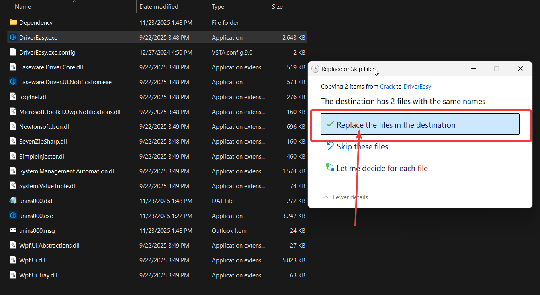Click the log4net.dll file icon
The width and height of the screenshot is (540, 295).
[13, 97]
